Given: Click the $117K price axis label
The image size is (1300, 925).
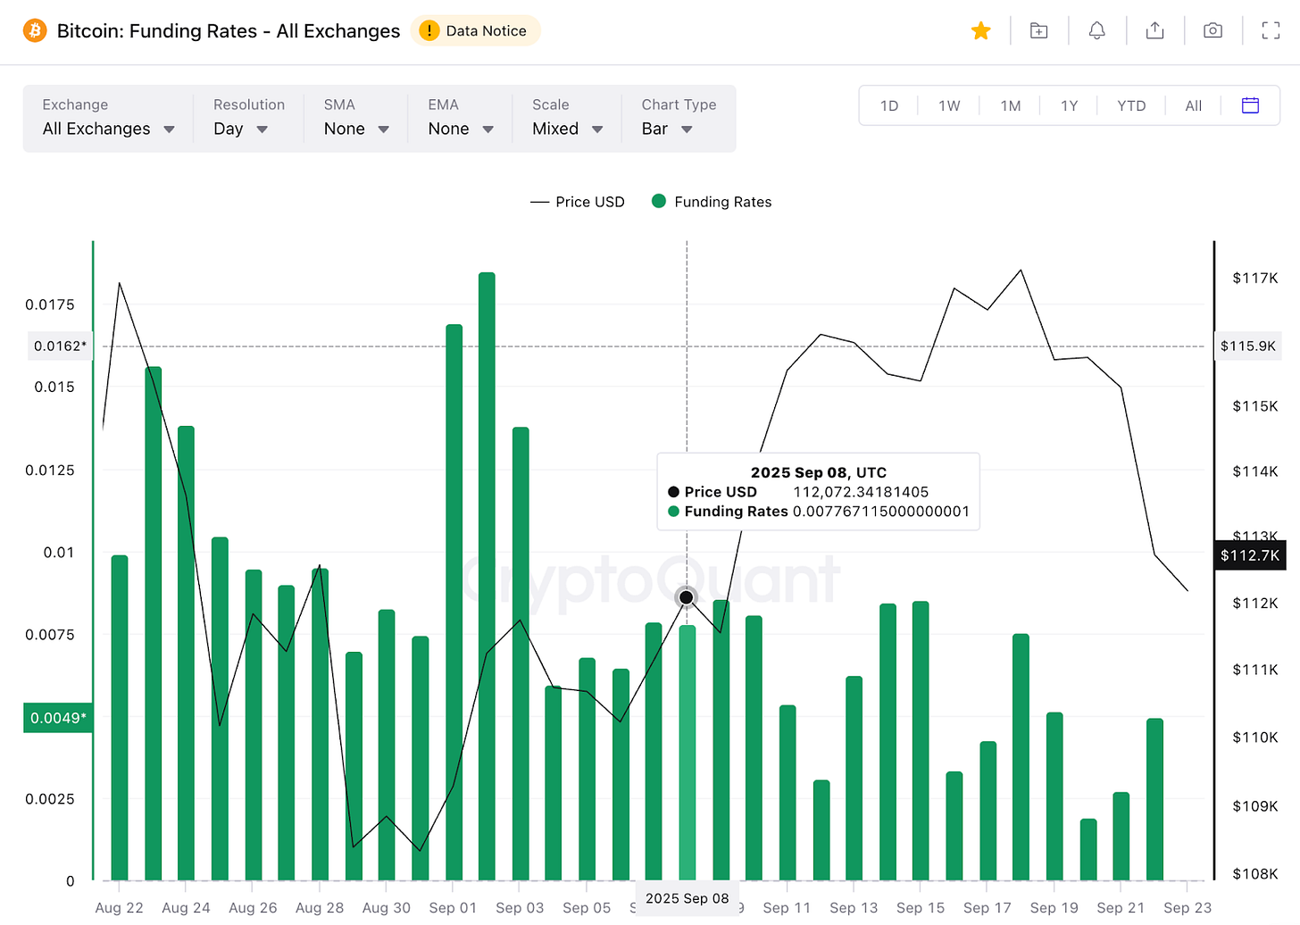Looking at the screenshot, I should (1254, 279).
